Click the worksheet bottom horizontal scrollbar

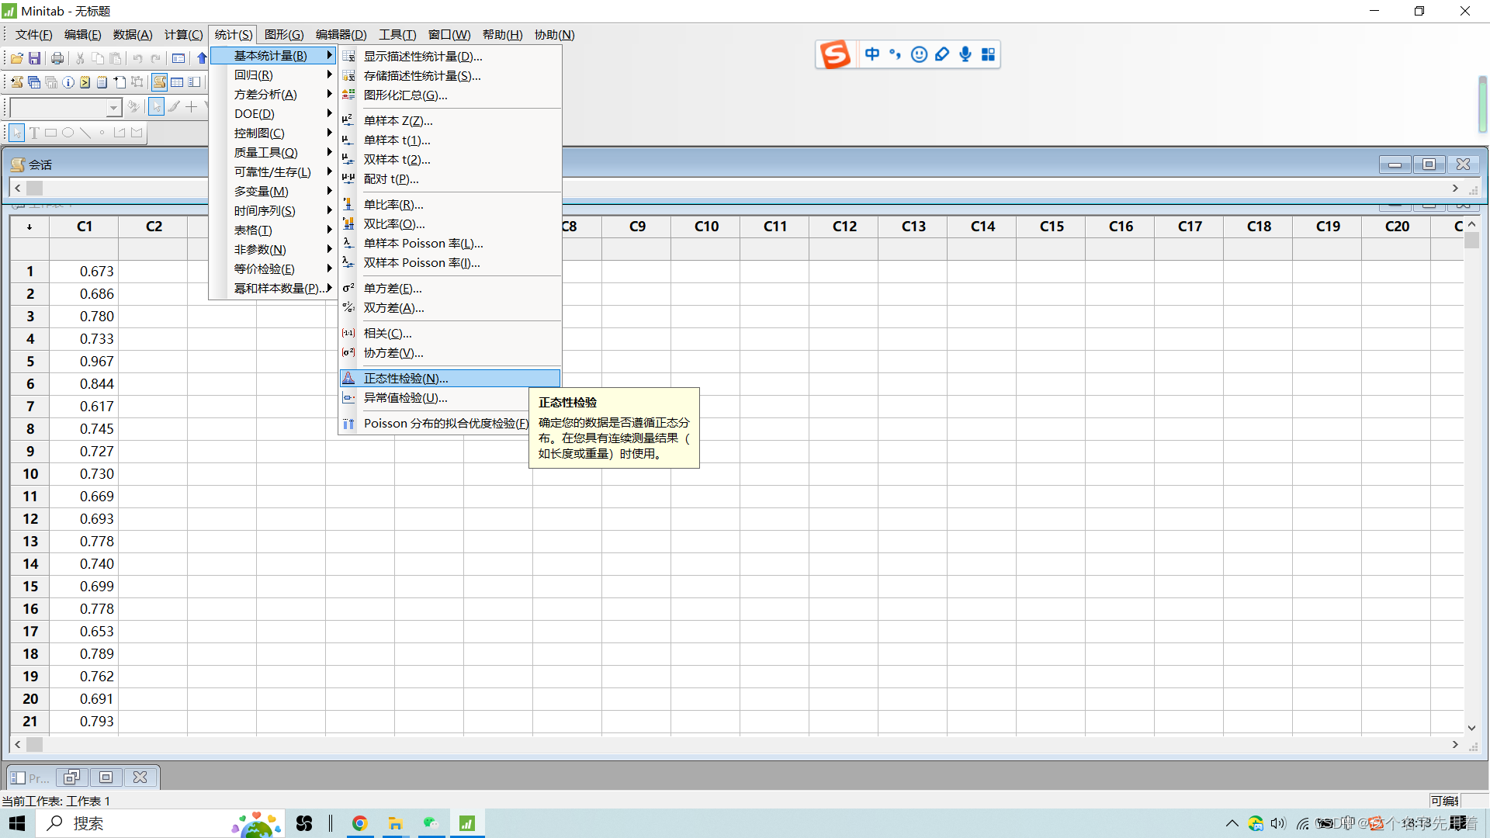[737, 745]
